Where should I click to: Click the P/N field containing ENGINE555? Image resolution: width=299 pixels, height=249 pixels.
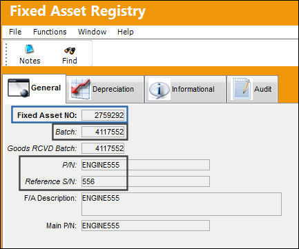[146, 165]
